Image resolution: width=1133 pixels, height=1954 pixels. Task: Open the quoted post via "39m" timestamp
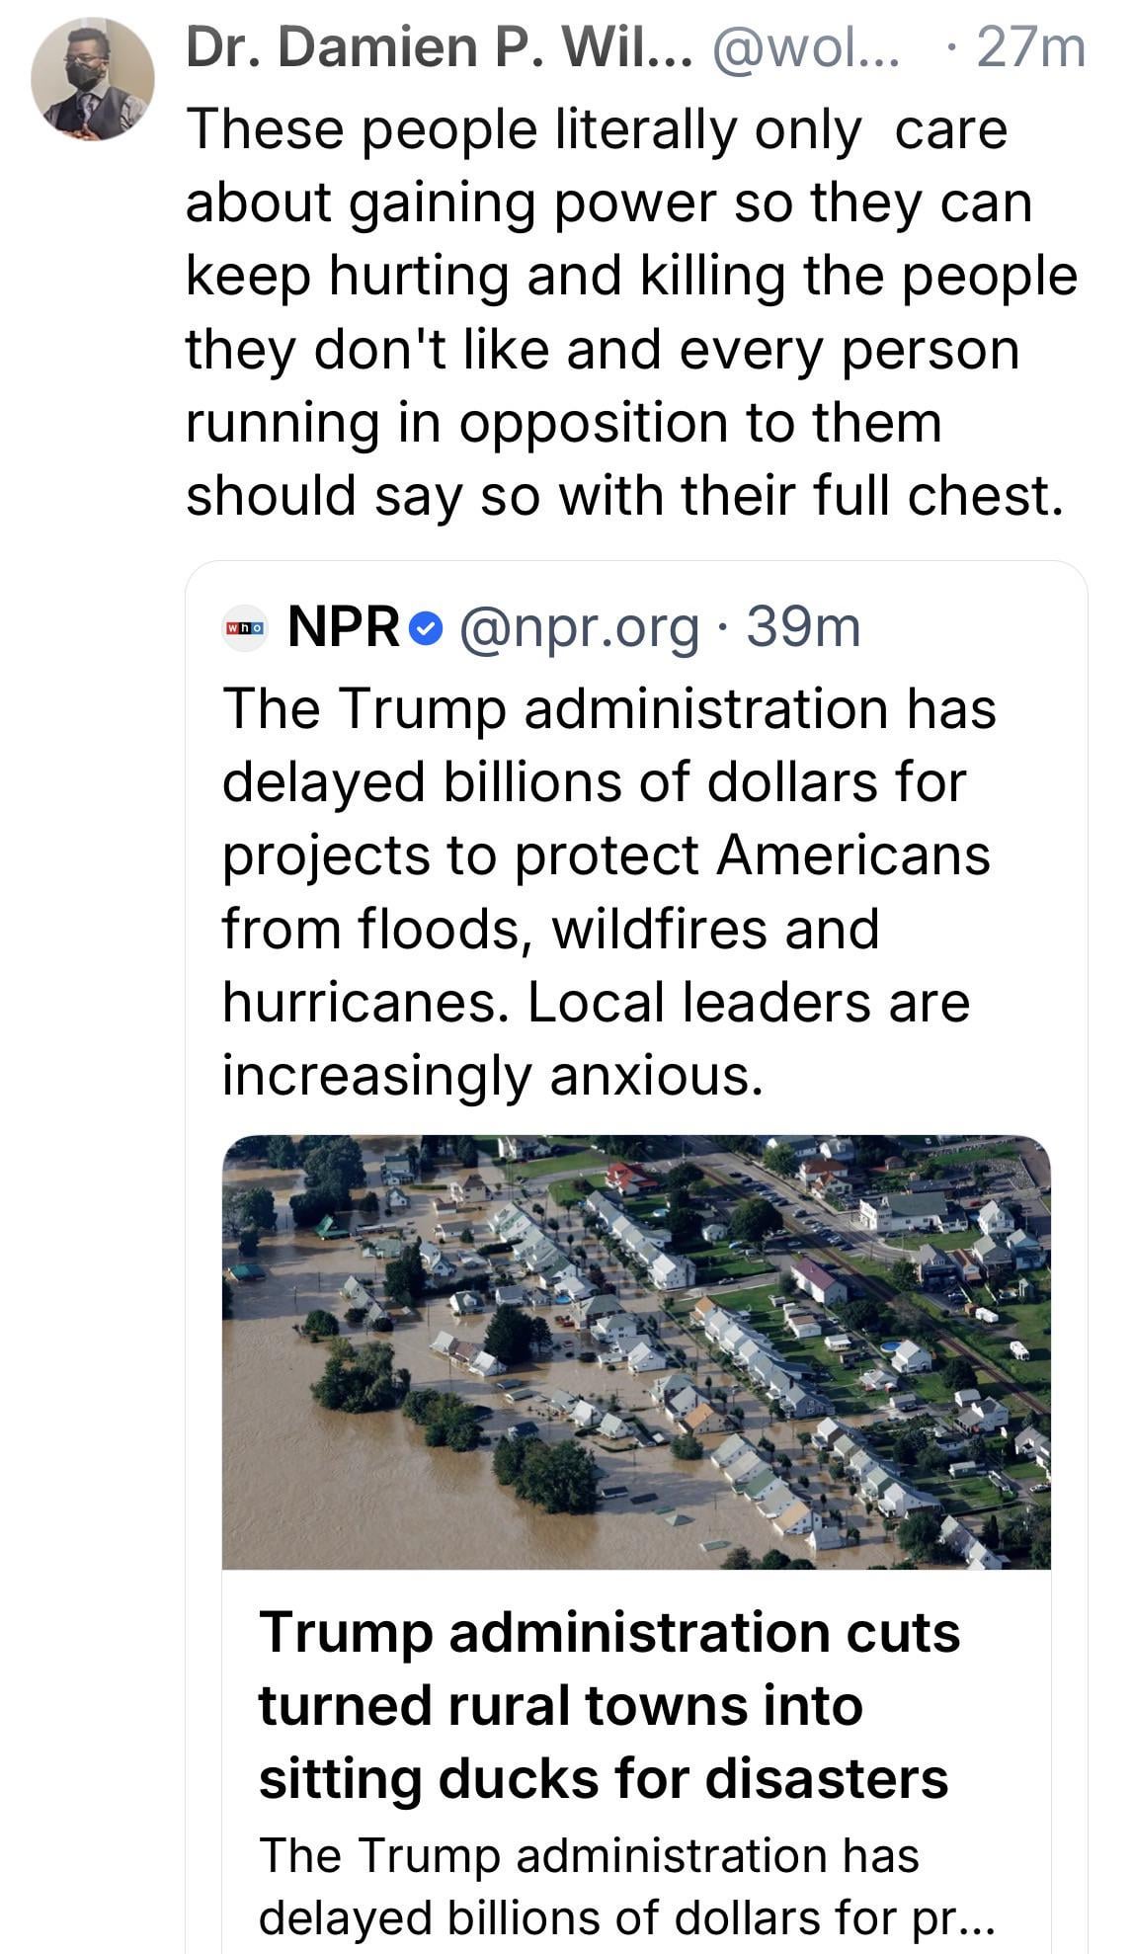[x=803, y=627]
